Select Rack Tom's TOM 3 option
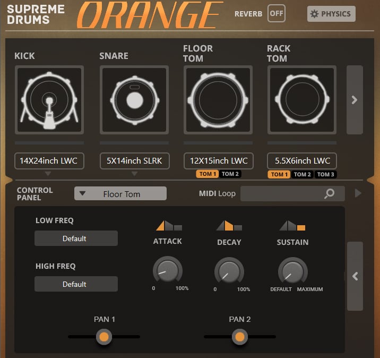380x358 pixels. (325, 175)
